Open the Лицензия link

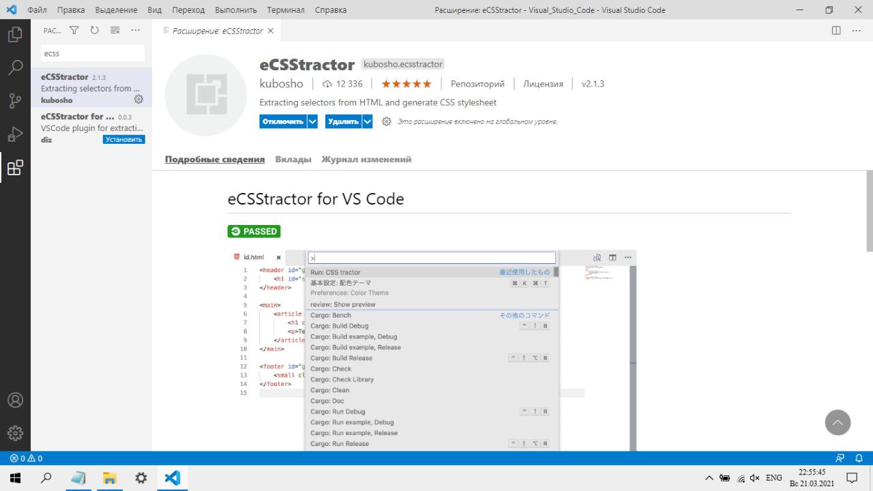pos(543,84)
